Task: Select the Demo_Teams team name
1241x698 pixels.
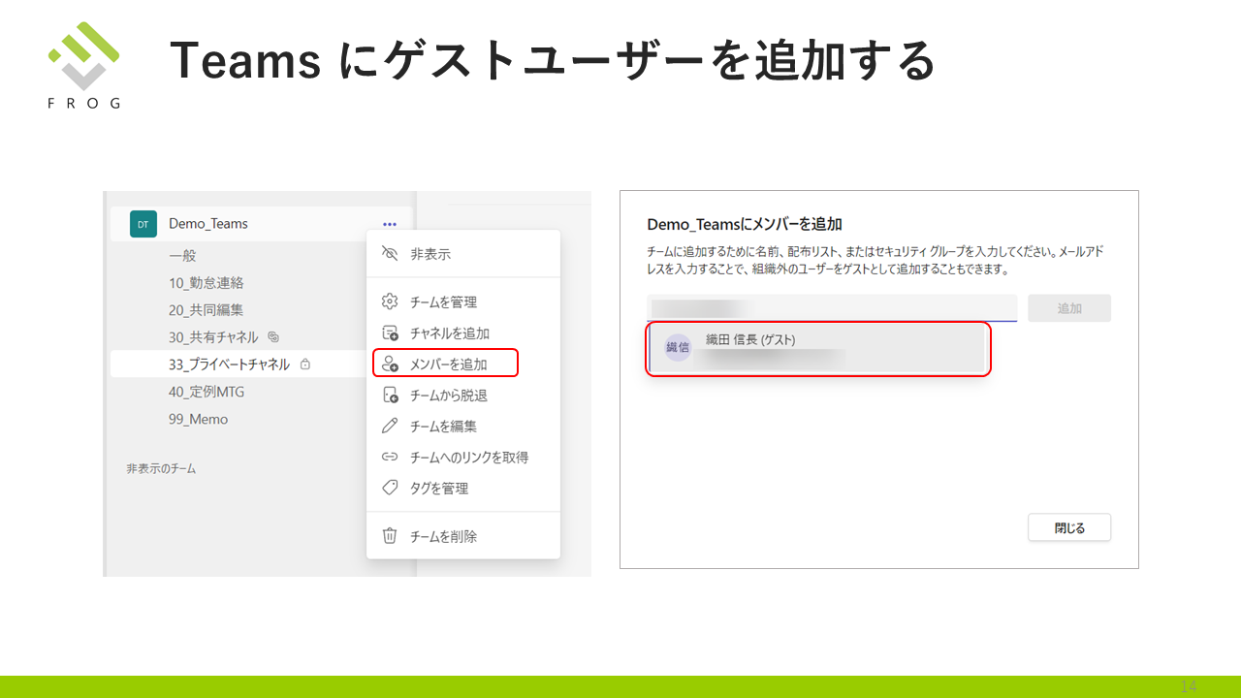Action: (208, 224)
